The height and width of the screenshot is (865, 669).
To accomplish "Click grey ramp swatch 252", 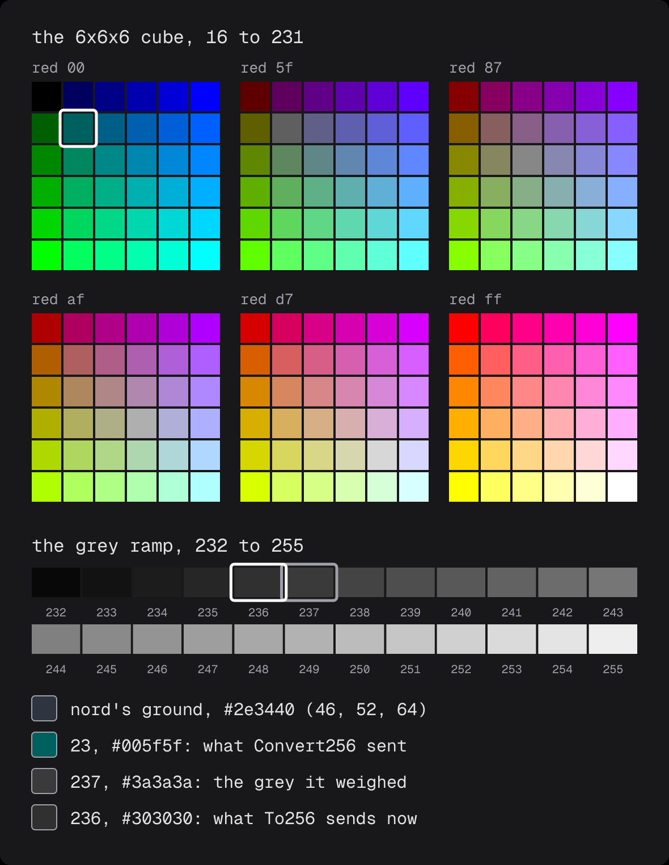I will 461,639.
